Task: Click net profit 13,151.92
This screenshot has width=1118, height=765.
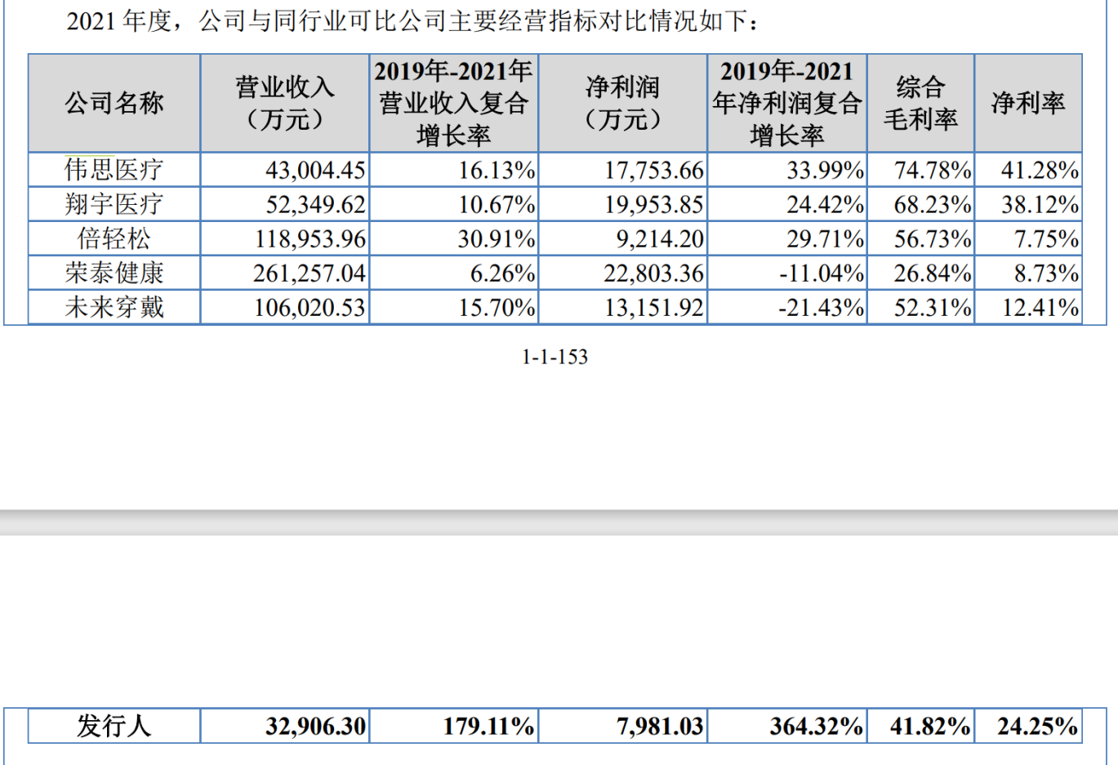Action: click(x=654, y=307)
